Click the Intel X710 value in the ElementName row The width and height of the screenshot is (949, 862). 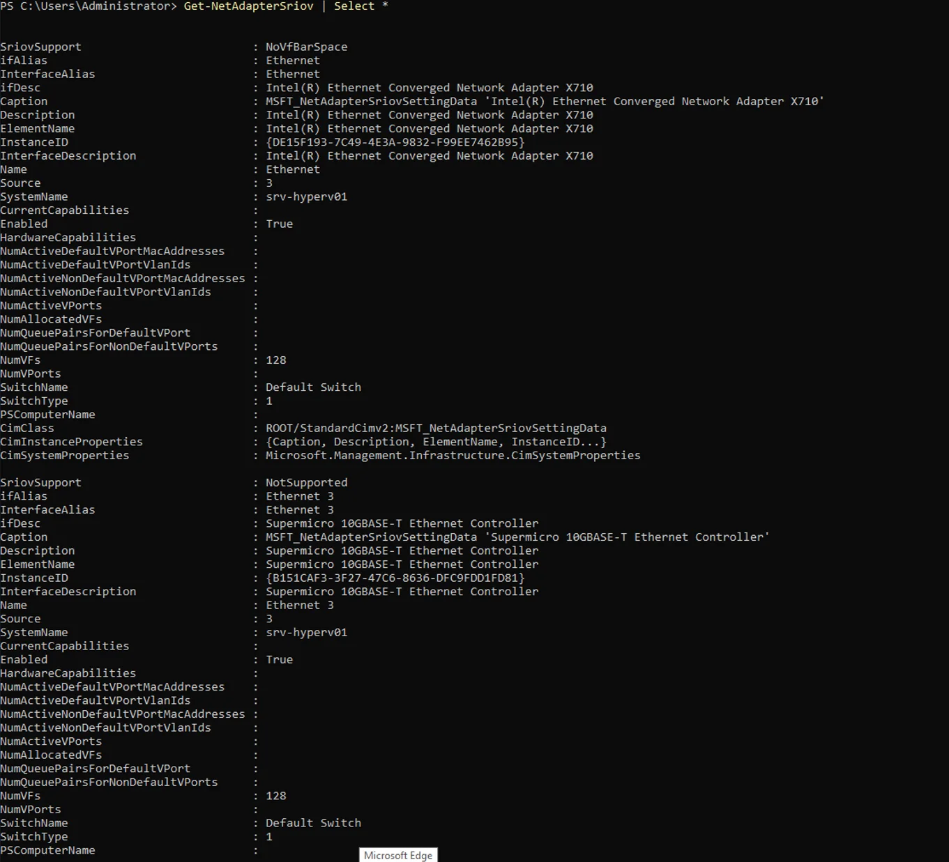point(430,128)
